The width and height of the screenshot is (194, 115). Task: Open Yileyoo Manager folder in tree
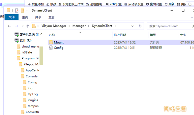pos(29,64)
